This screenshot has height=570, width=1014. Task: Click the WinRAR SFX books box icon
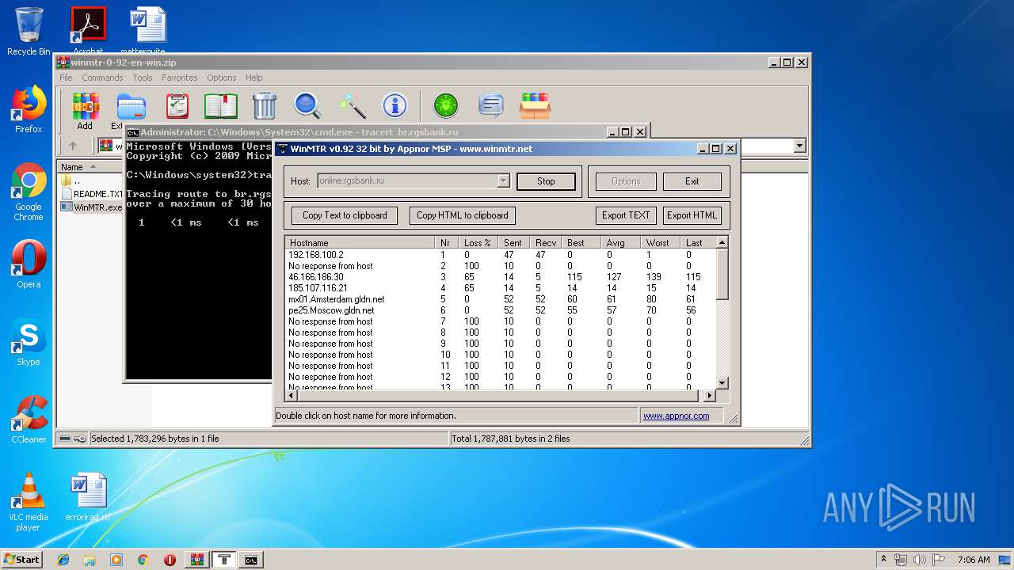tap(535, 106)
